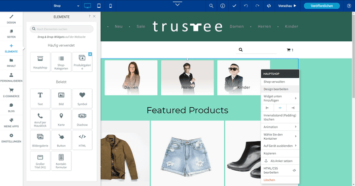The height and width of the screenshot is (186, 355).
Task: Align widget to the right
Action: [x=293, y=108]
